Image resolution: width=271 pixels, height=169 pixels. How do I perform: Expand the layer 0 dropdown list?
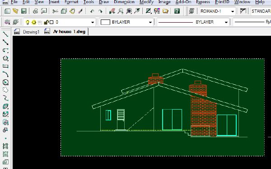[x=93, y=22]
